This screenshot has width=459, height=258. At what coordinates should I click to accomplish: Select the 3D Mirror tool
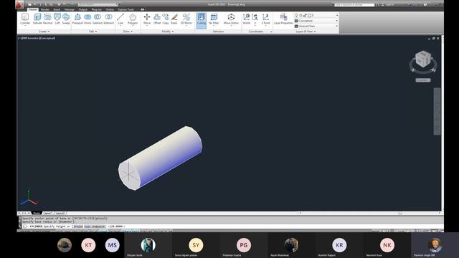pos(186,19)
